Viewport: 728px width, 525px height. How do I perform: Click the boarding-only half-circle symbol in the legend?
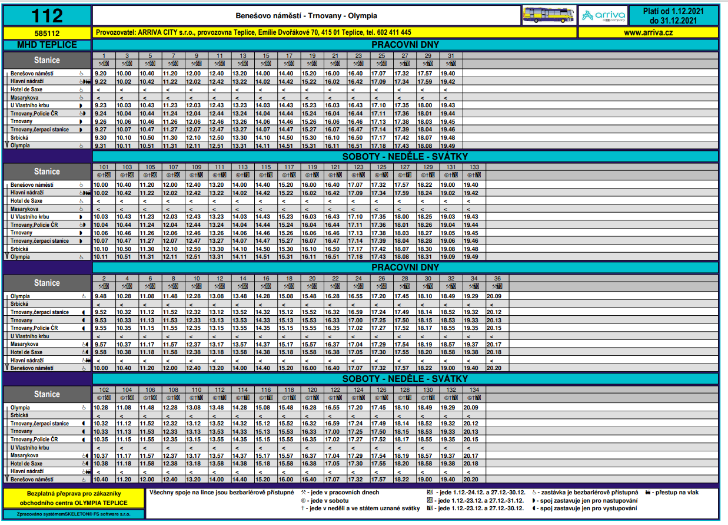point(534,500)
